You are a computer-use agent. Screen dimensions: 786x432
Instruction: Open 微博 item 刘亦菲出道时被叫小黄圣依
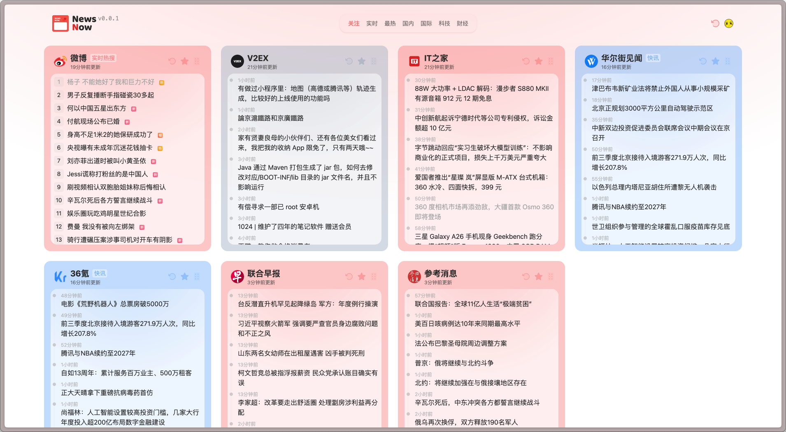click(x=107, y=161)
